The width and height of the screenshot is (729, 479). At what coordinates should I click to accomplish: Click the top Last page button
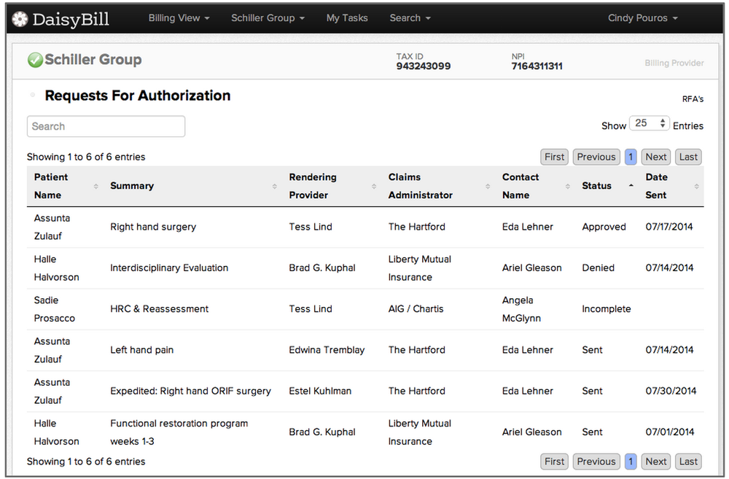tap(688, 157)
